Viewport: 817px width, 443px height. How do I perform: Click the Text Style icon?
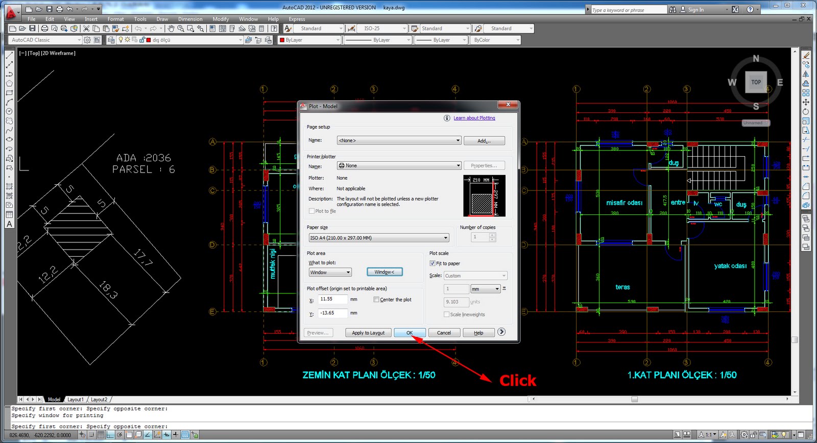[x=288, y=29]
